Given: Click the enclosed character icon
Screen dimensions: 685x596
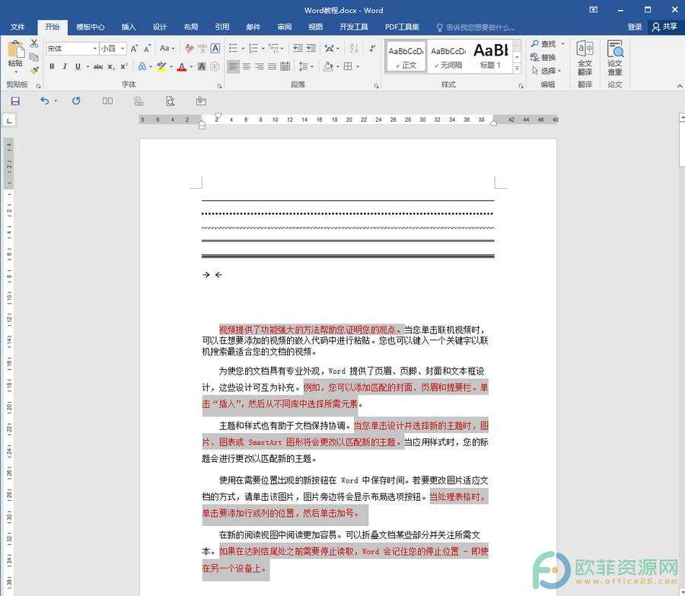Looking at the screenshot, I should [215, 66].
